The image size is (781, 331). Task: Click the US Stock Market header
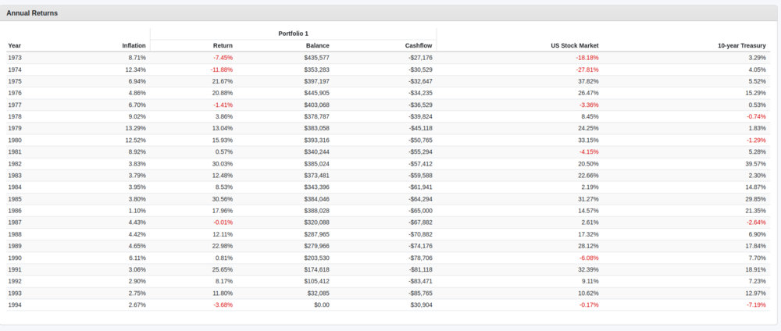point(575,45)
